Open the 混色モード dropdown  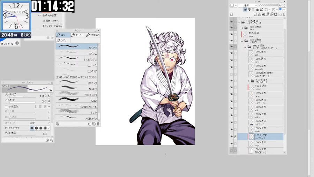(x=40, y=123)
